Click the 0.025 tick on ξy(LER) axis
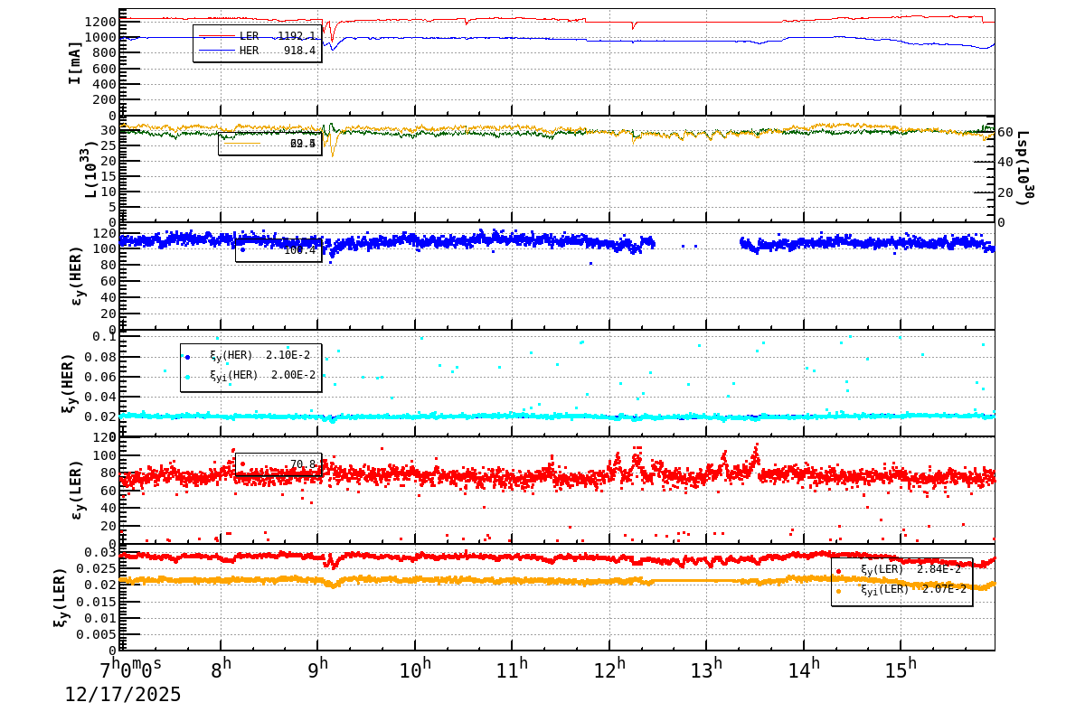Image resolution: width=1085 pixels, height=721 pixels. pos(95,568)
